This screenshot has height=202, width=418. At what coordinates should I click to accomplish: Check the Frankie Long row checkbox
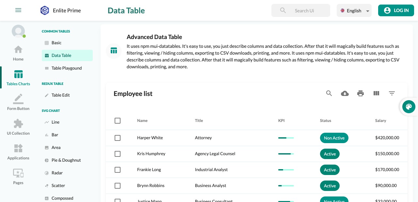(x=118, y=170)
